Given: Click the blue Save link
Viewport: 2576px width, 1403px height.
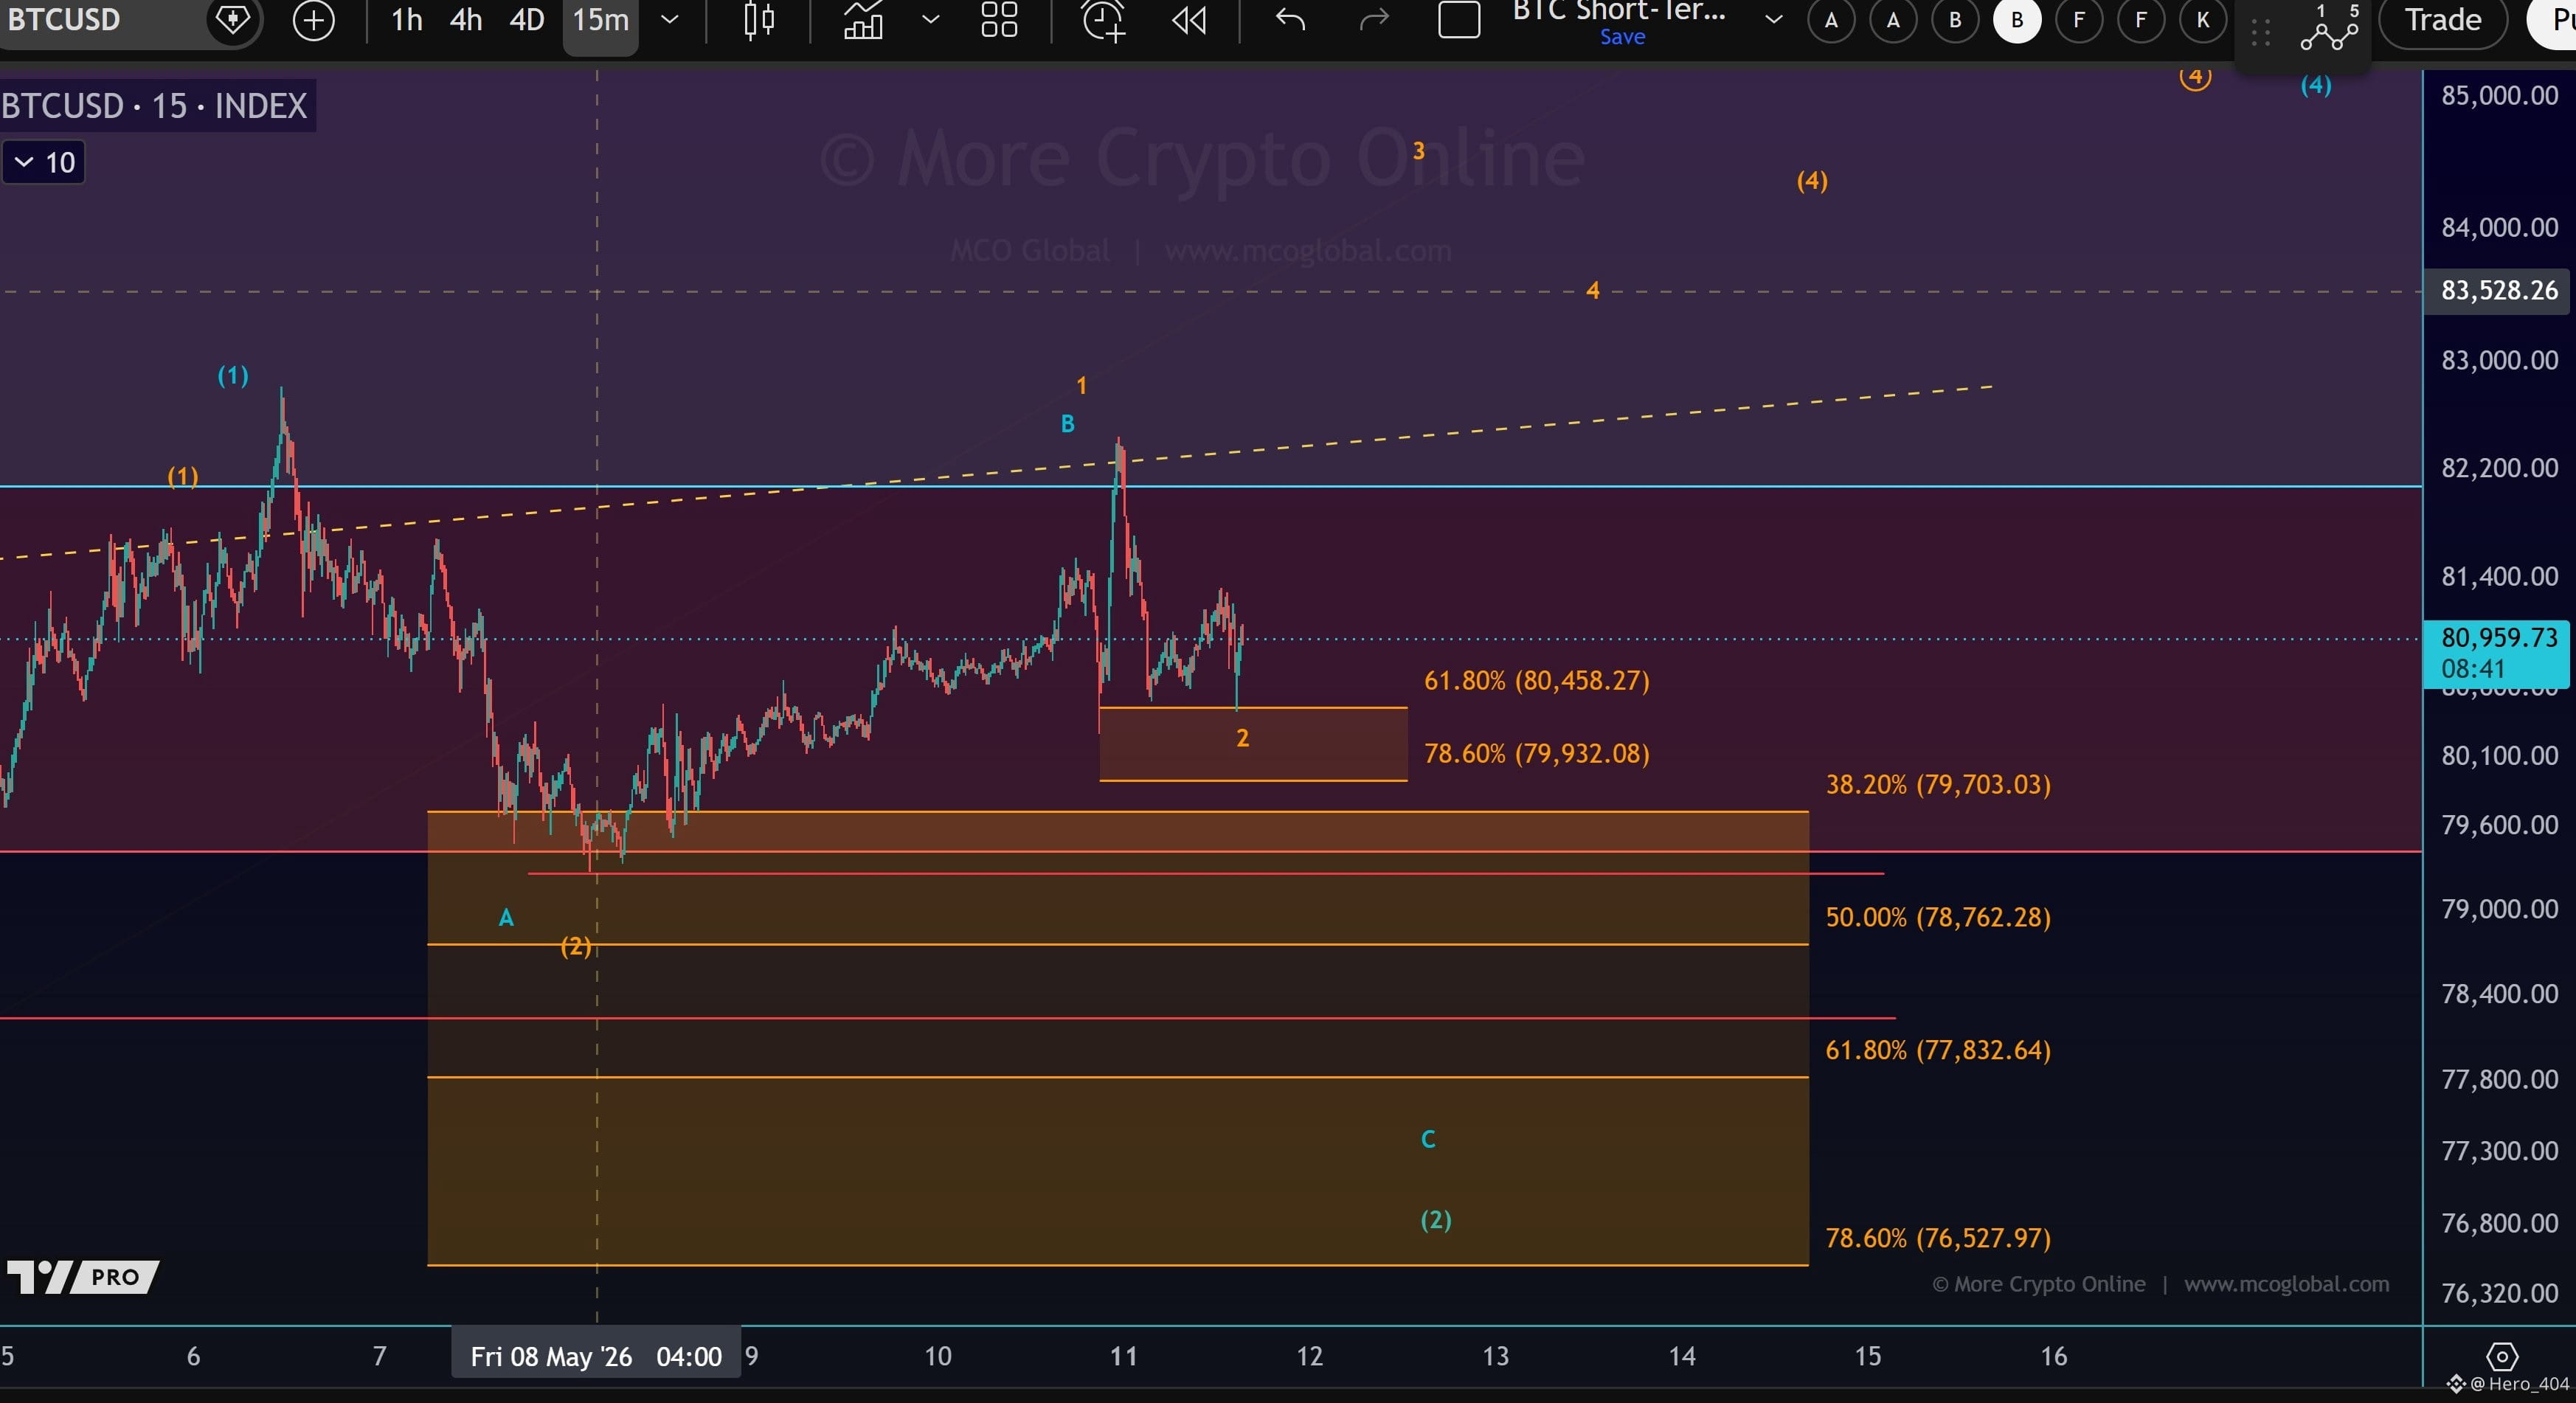Looking at the screenshot, I should pyautogui.click(x=1622, y=37).
